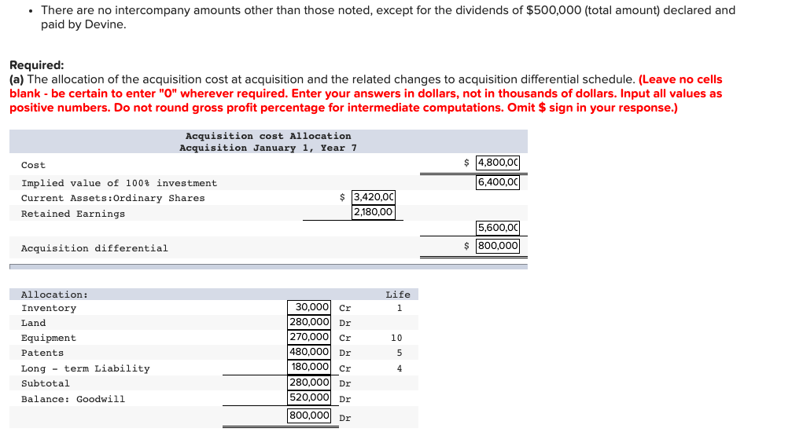Click the 'Dr' marker in Goodwill row
This screenshot has height=432, width=803.
345,399
